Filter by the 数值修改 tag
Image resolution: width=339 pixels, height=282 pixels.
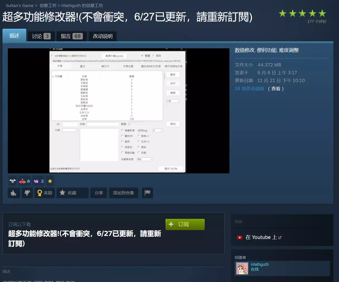point(244,50)
